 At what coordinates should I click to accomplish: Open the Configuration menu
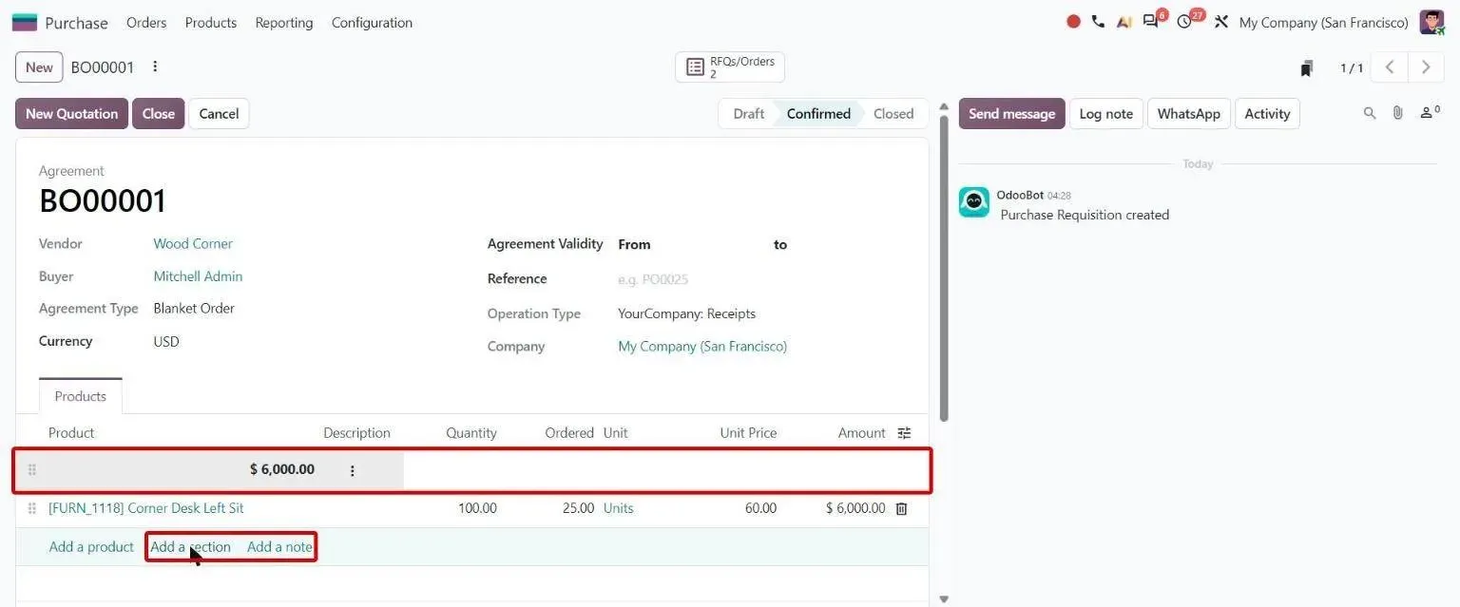tap(372, 23)
